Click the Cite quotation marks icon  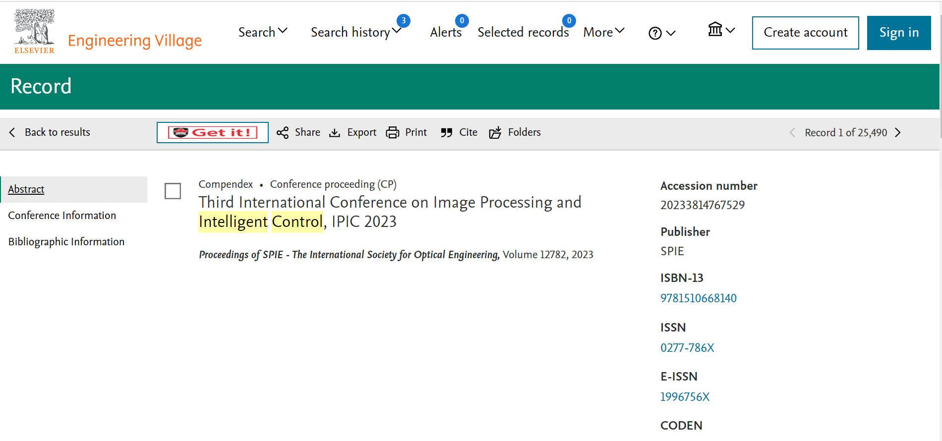click(x=447, y=133)
